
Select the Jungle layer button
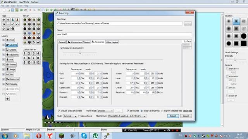click(x=11, y=69)
